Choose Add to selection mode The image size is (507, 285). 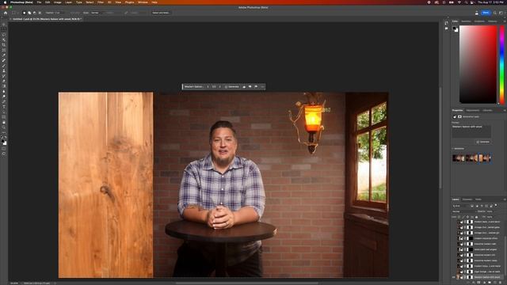pos(29,13)
